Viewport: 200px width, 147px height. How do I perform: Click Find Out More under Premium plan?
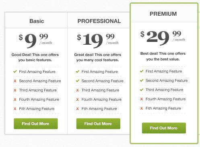point(164,128)
